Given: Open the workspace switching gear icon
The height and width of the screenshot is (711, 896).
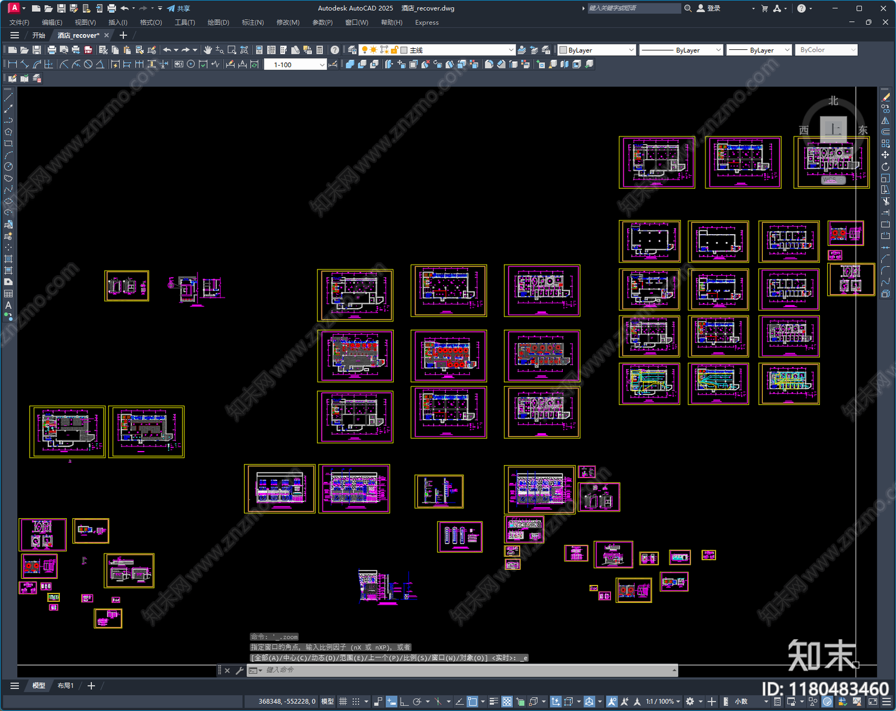Looking at the screenshot, I should point(690,701).
